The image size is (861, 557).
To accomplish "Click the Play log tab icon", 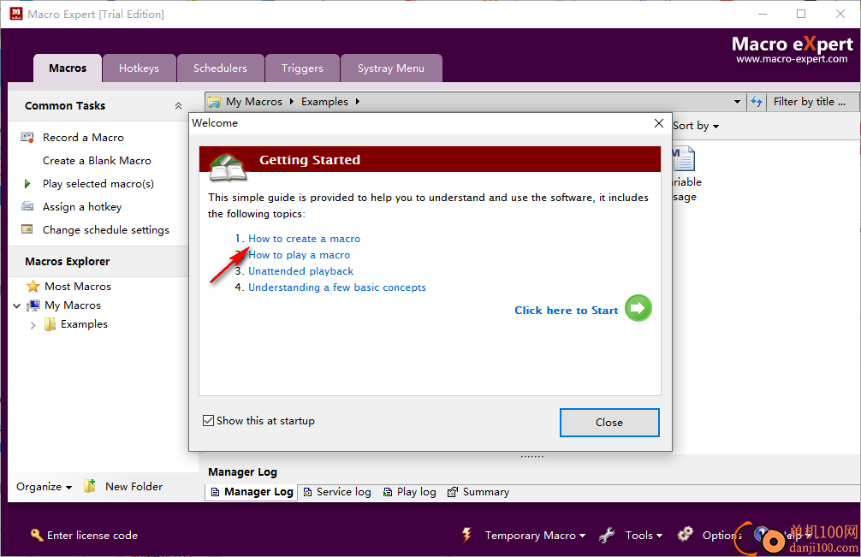I will [388, 492].
